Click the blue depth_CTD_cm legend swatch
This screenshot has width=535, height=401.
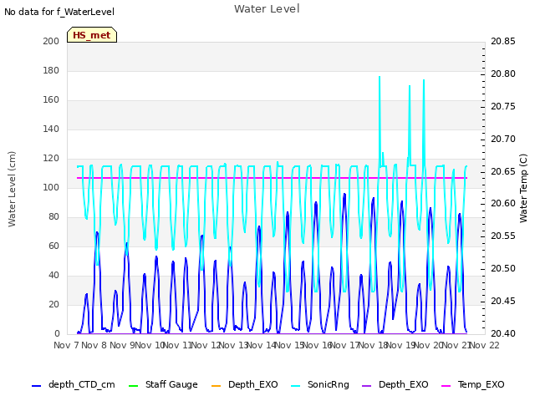[x=36, y=386]
